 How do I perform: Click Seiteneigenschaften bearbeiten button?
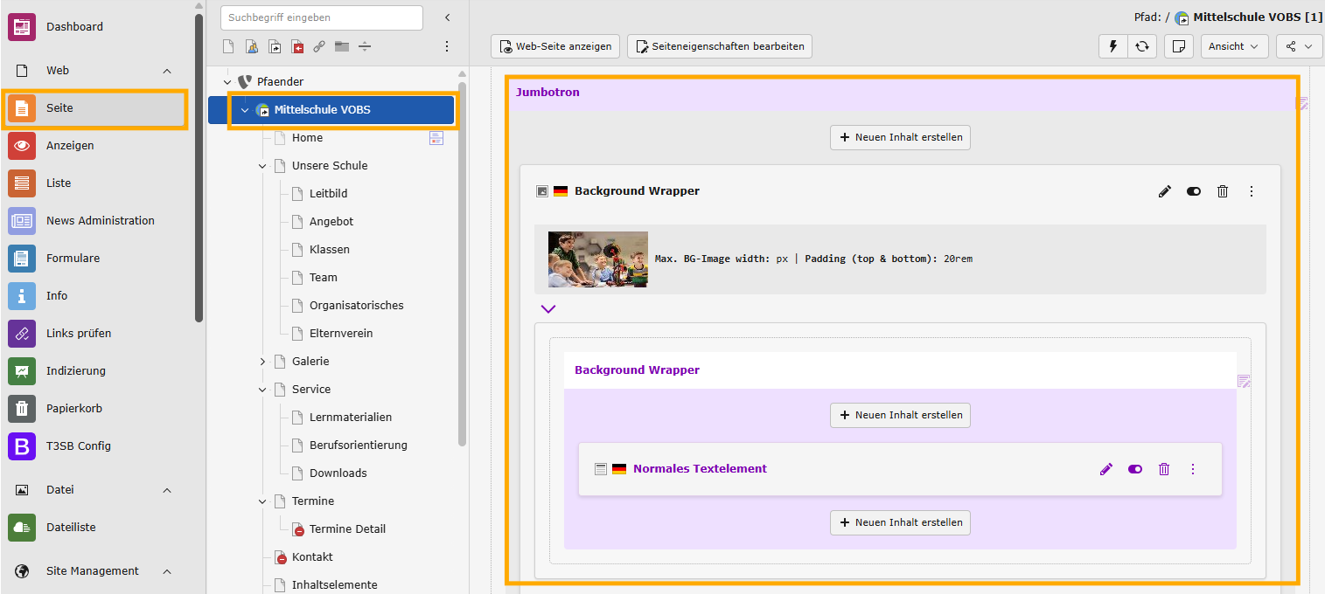[719, 46]
